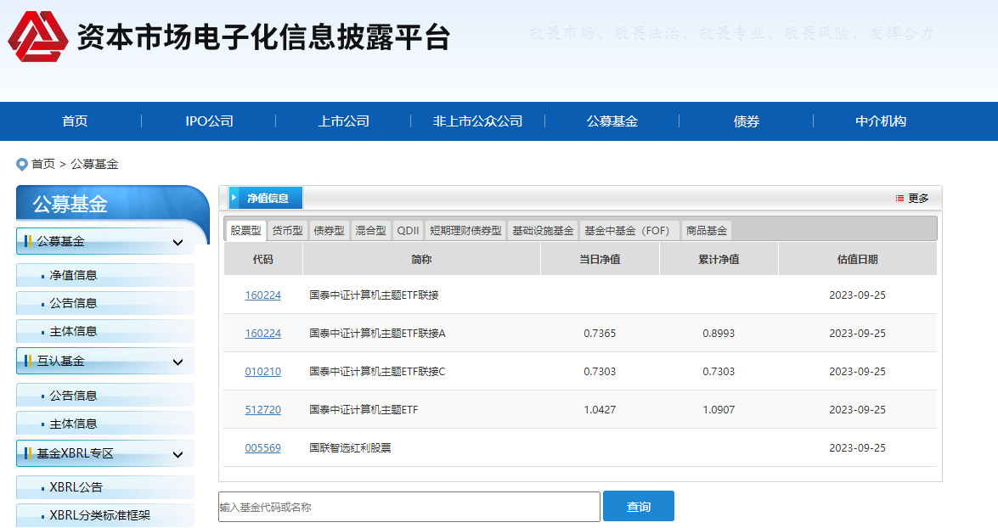Viewport: 998px width, 528px height.
Task: Go to 中介机构 in the navigation bar
Action: pyautogui.click(x=880, y=121)
